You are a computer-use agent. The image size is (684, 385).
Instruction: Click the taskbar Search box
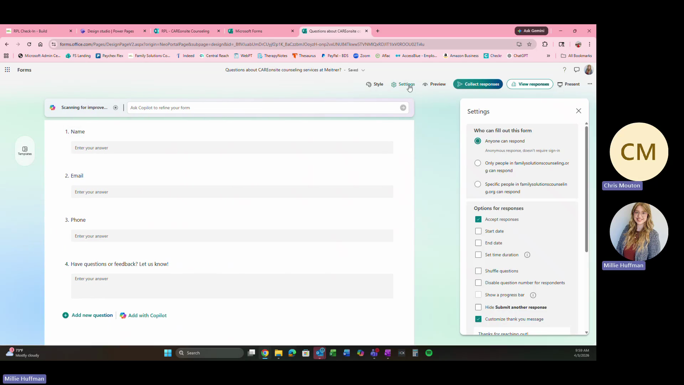209,353
